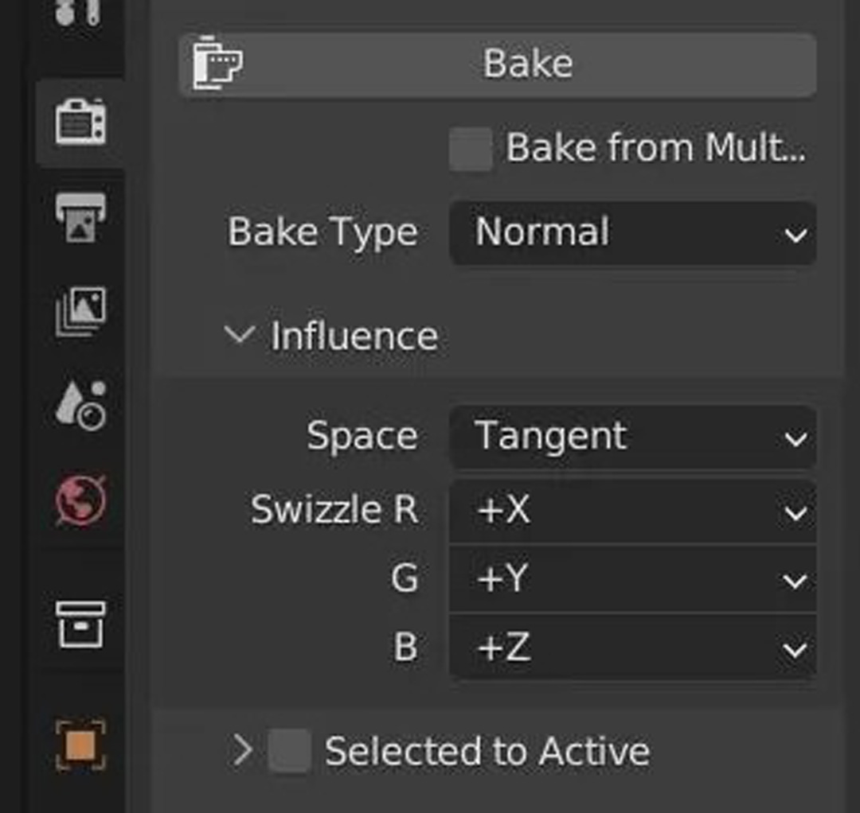860x813 pixels.
Task: Open the G swizzle +Y dropdown
Action: tap(632, 578)
